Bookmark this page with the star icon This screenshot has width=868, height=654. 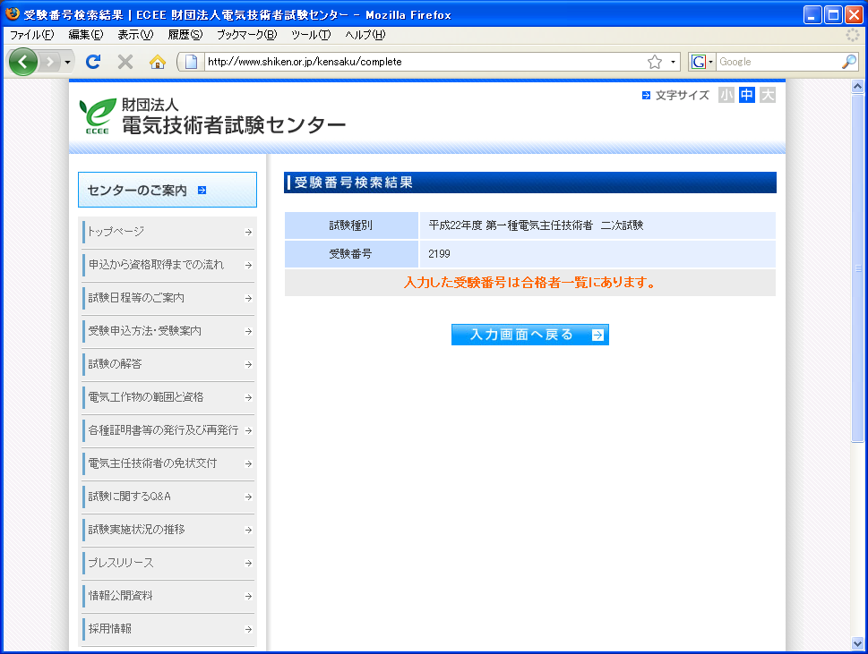coord(655,62)
